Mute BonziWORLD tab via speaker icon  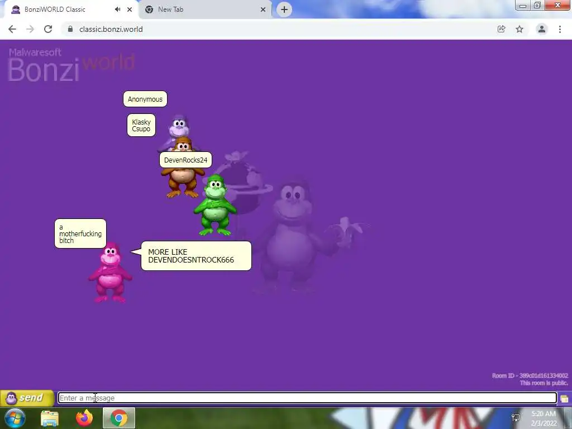pos(117,9)
